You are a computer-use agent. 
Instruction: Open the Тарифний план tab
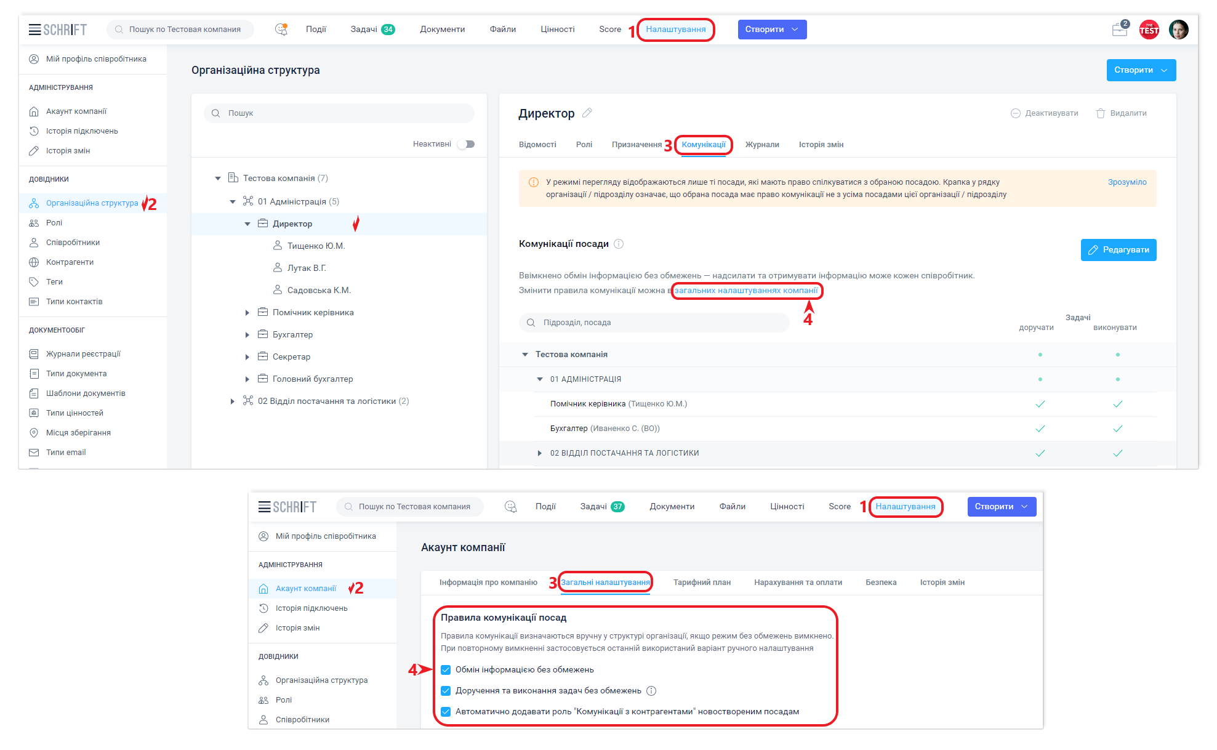702,583
